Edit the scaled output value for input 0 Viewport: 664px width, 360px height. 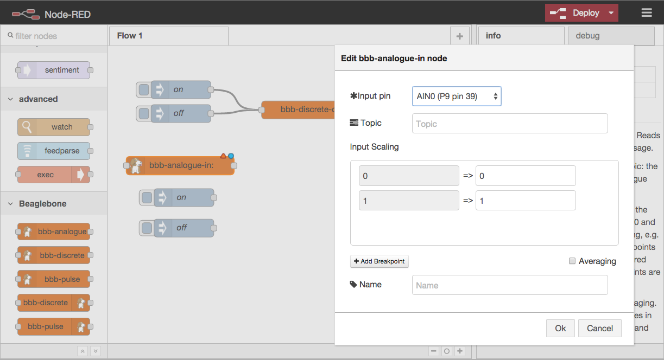coord(526,176)
